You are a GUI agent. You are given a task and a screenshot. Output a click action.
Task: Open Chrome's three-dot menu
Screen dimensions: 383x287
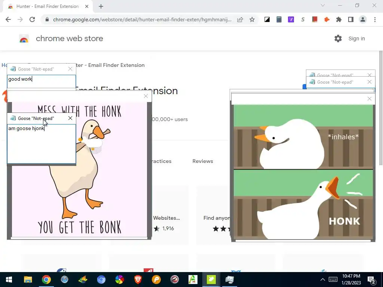375,19
